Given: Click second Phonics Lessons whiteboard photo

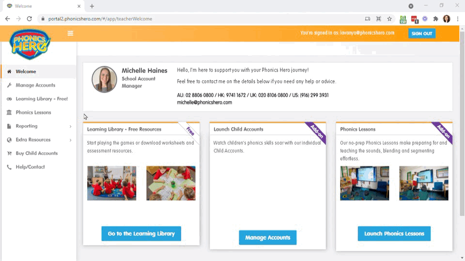Looking at the screenshot, I should [x=424, y=183].
